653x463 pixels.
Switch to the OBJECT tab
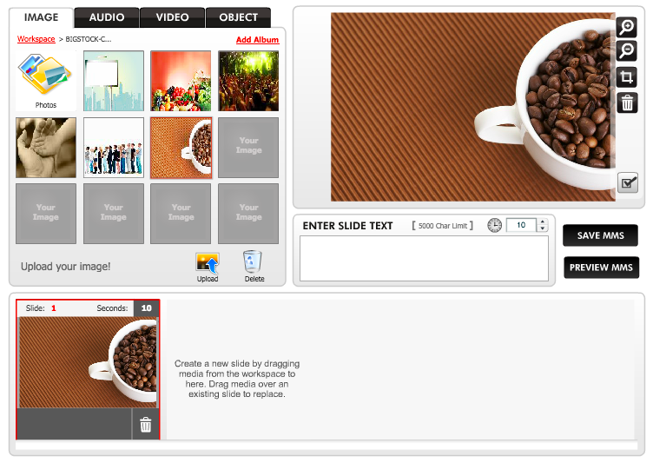[x=238, y=17]
